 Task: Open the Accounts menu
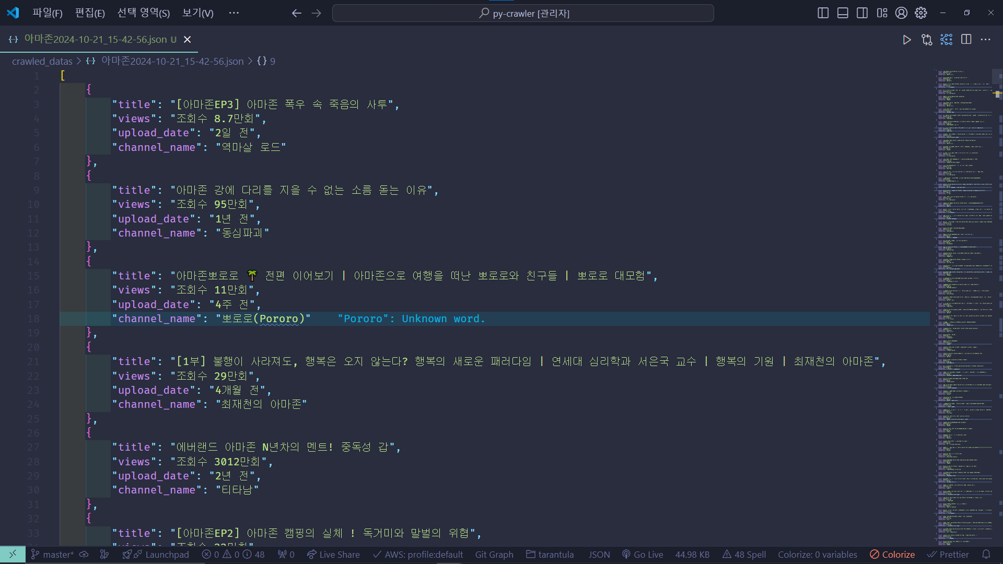(901, 13)
